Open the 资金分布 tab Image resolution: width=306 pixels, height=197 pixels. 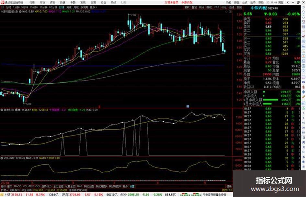27,190
